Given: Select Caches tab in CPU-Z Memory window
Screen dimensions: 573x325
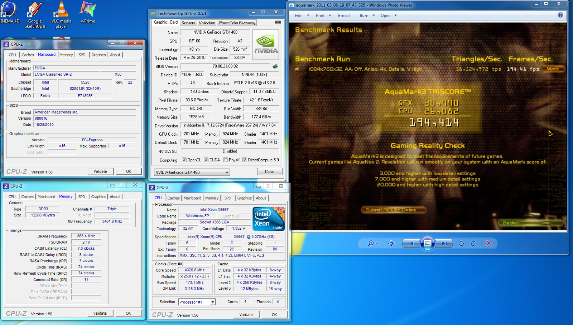Looking at the screenshot, I should coord(27,197).
